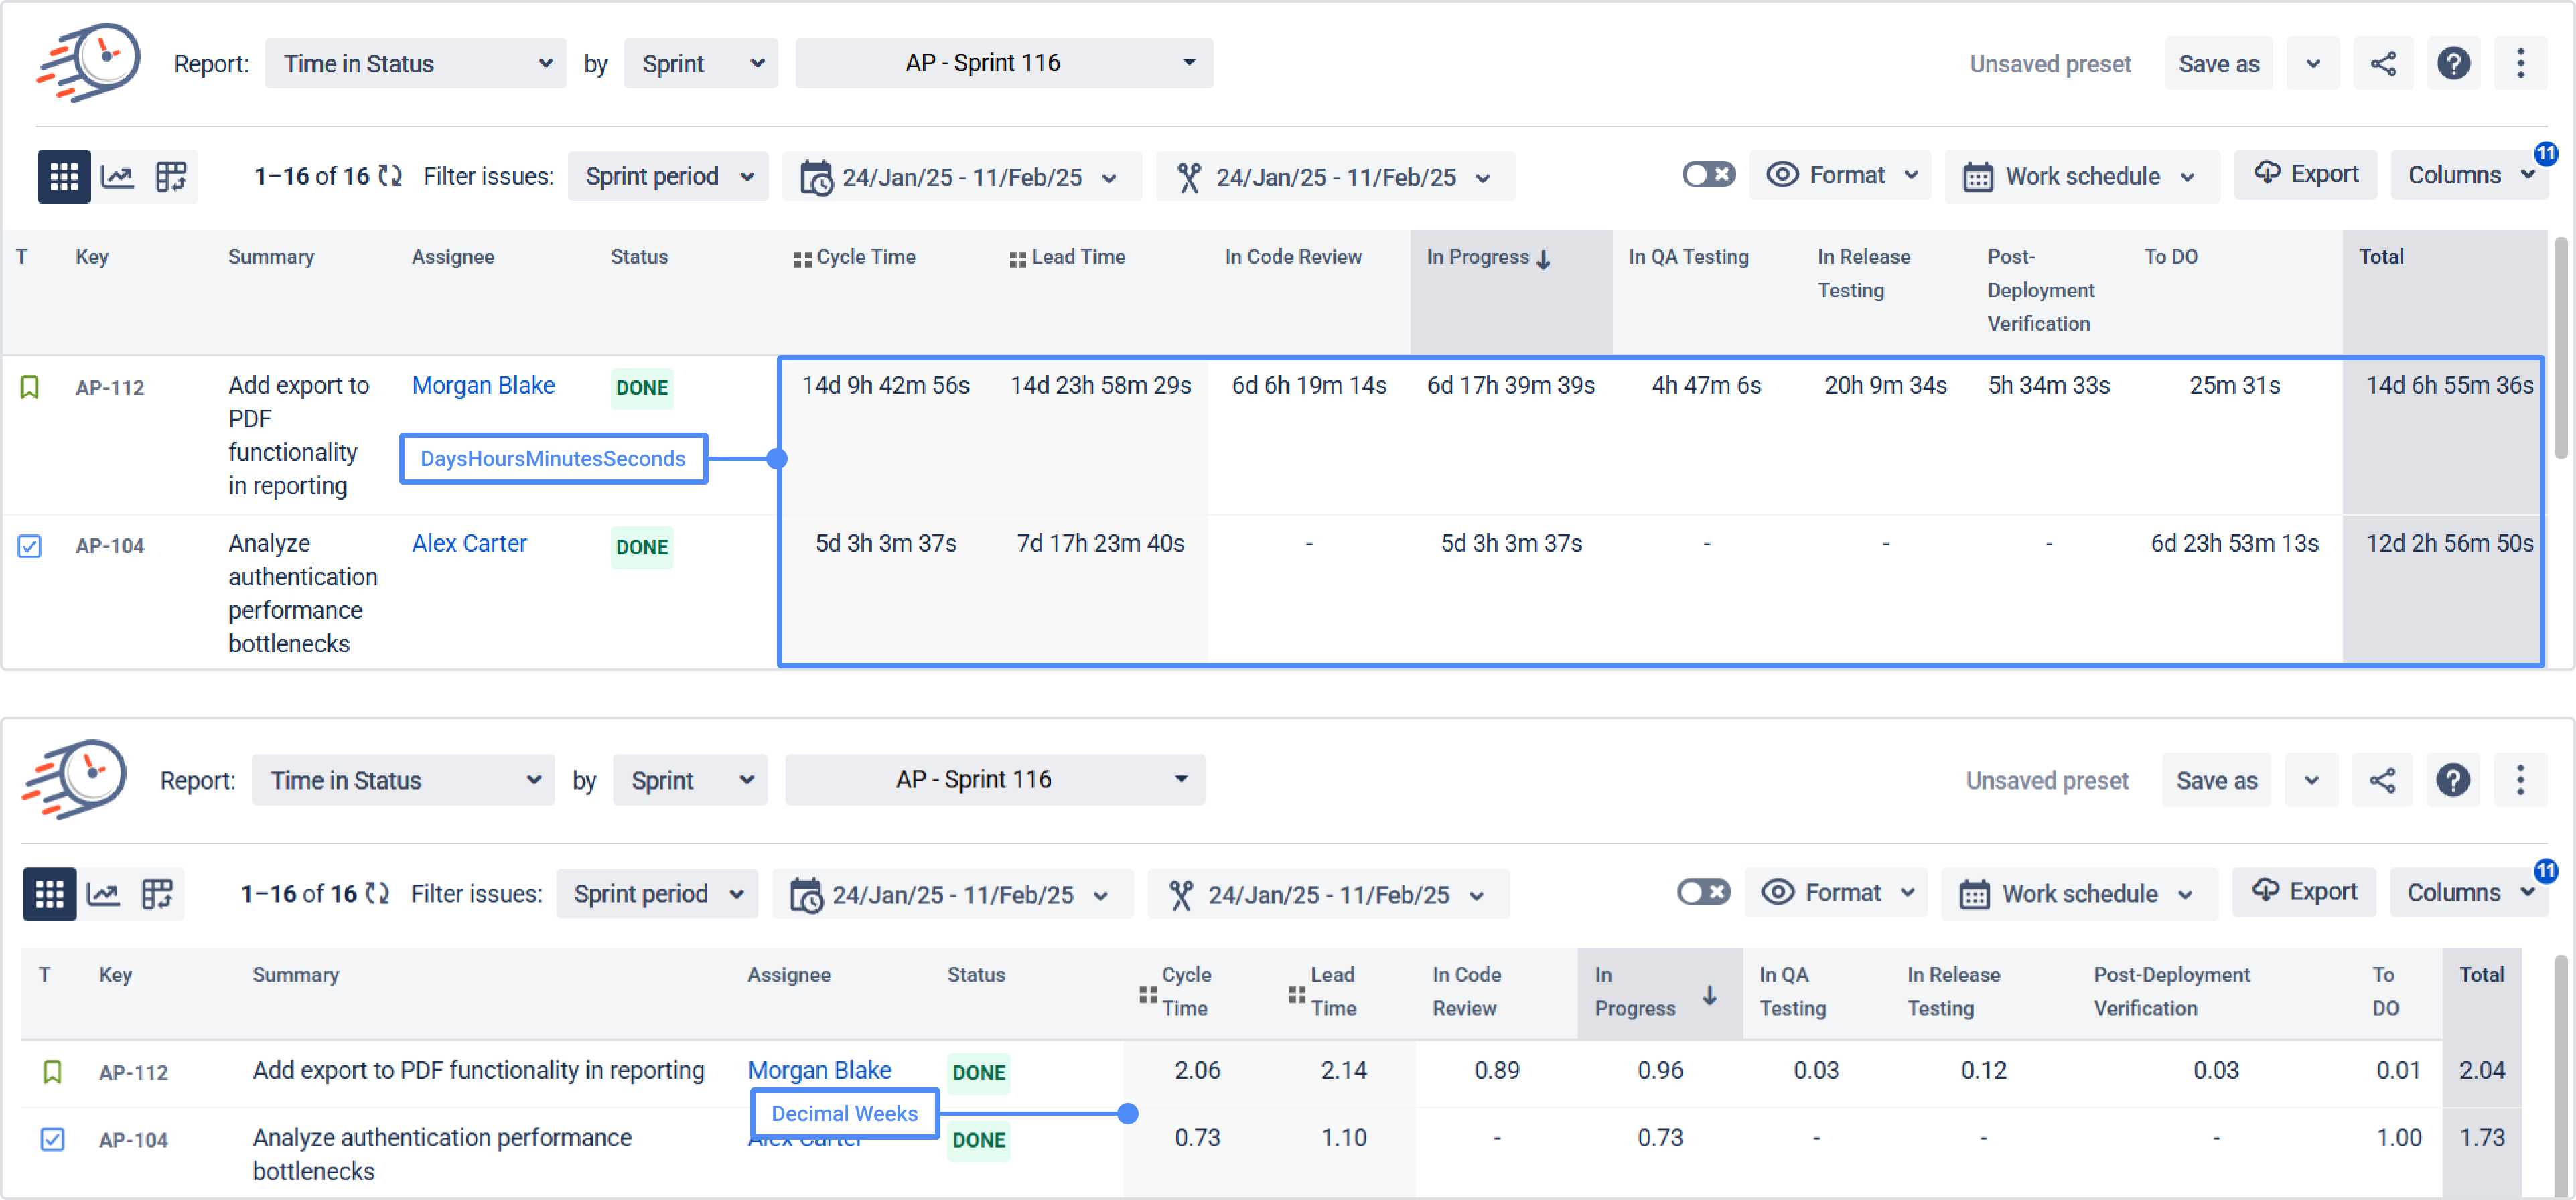Refresh issue count icon in top panel
This screenshot has width=2576, height=1200.
click(390, 177)
